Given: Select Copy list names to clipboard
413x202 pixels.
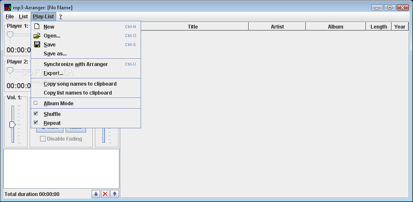Looking at the screenshot, I should click(x=86, y=93).
